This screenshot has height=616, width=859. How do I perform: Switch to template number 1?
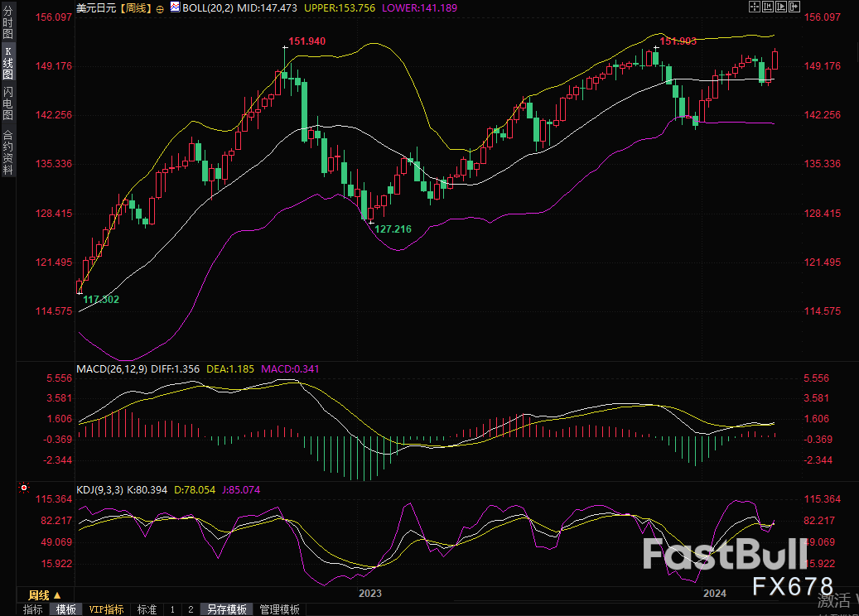click(x=172, y=609)
